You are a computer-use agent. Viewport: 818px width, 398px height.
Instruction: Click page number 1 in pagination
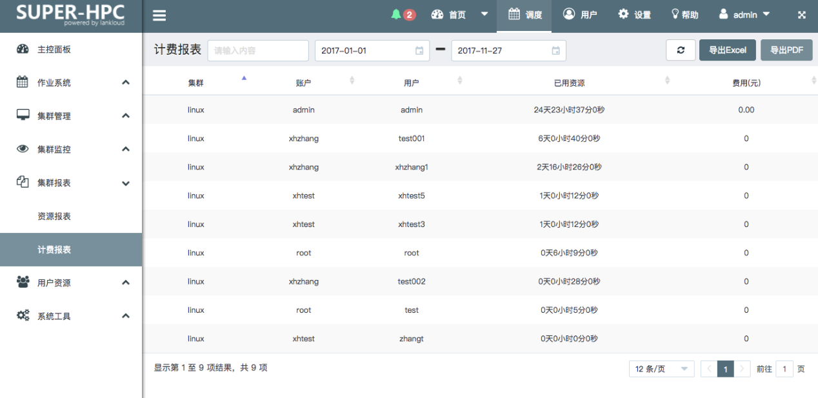click(726, 369)
